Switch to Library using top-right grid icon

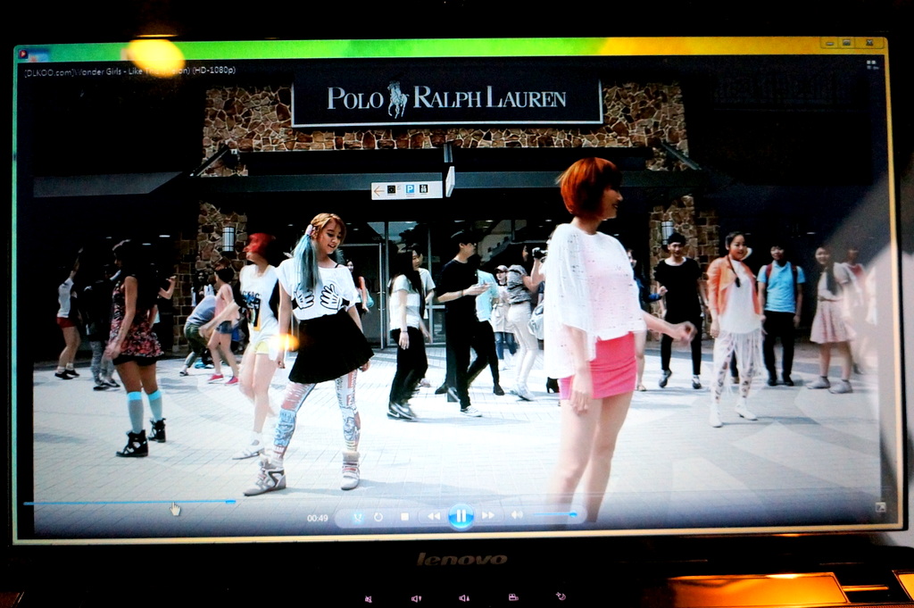(871, 65)
